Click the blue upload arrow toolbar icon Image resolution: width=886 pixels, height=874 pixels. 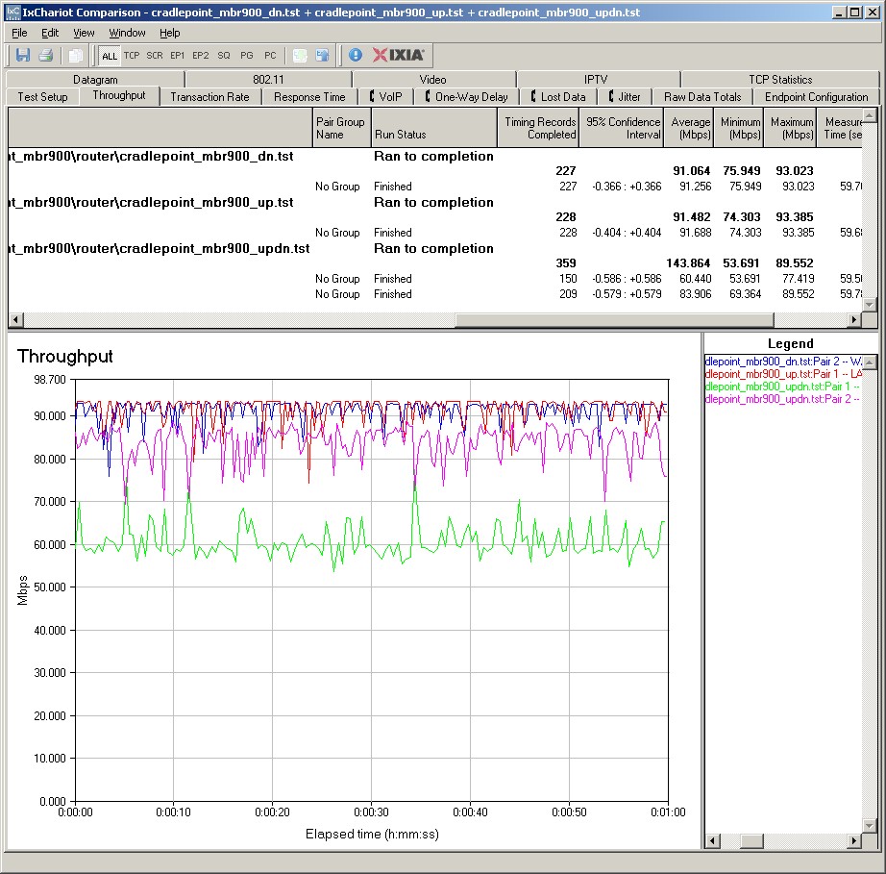tap(322, 55)
